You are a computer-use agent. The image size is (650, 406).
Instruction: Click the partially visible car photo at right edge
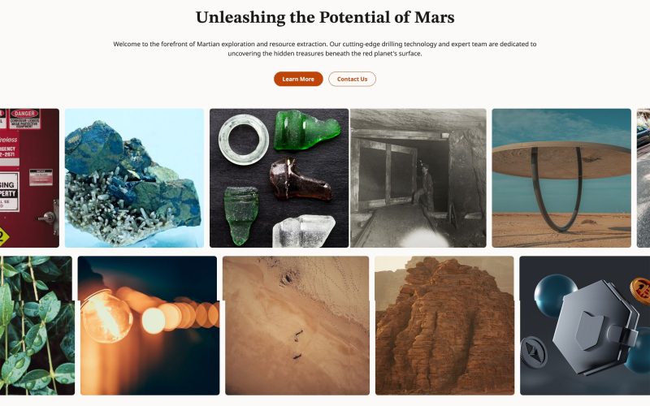[643, 178]
